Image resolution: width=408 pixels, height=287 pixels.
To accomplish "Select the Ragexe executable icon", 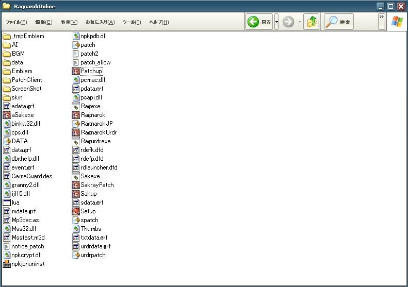I will [x=76, y=106].
